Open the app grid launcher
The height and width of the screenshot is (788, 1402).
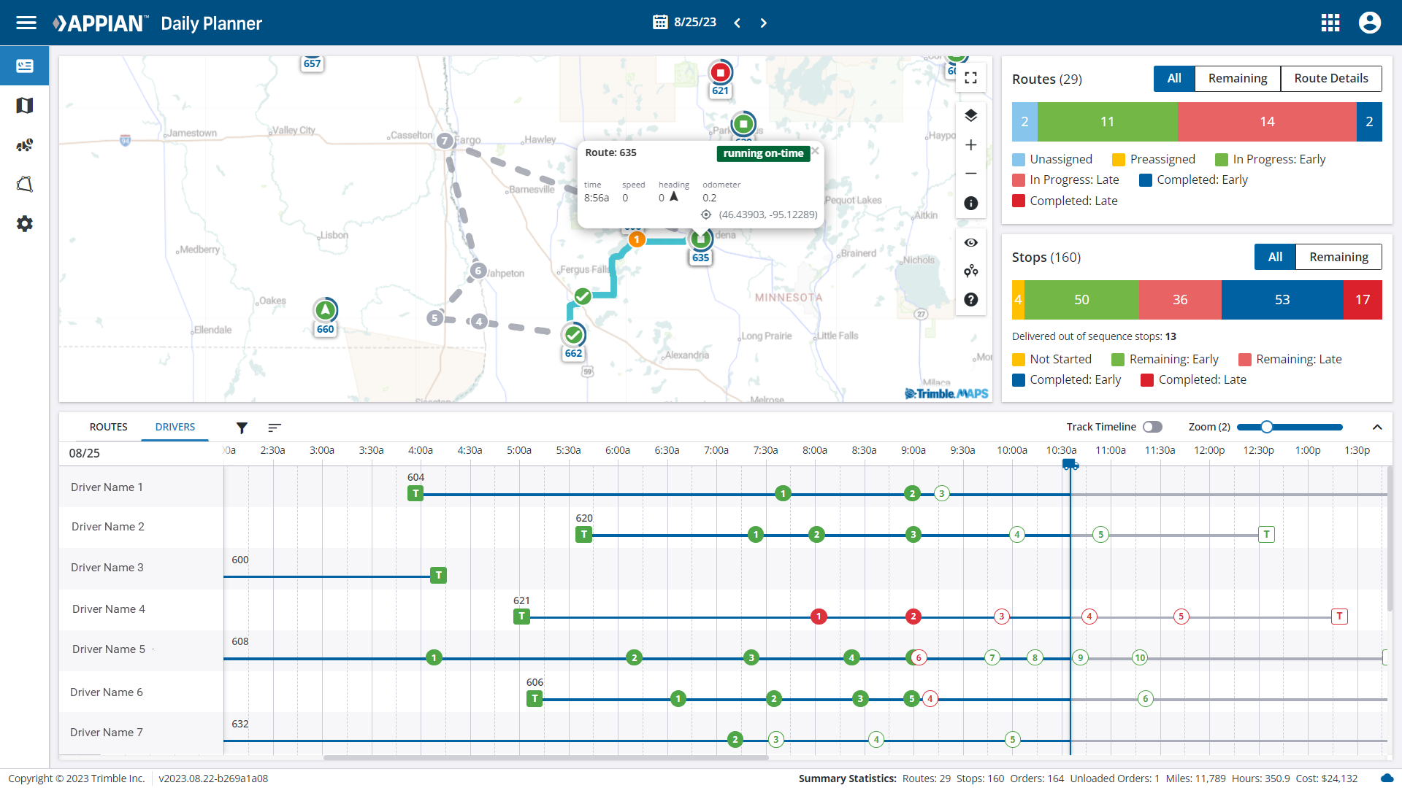[1330, 23]
